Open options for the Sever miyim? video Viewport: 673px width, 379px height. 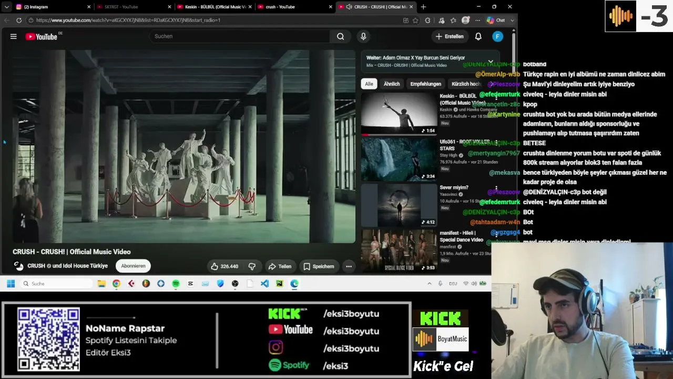(496, 188)
